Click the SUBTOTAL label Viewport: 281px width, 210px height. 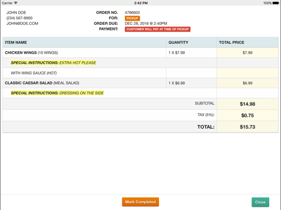coord(205,103)
